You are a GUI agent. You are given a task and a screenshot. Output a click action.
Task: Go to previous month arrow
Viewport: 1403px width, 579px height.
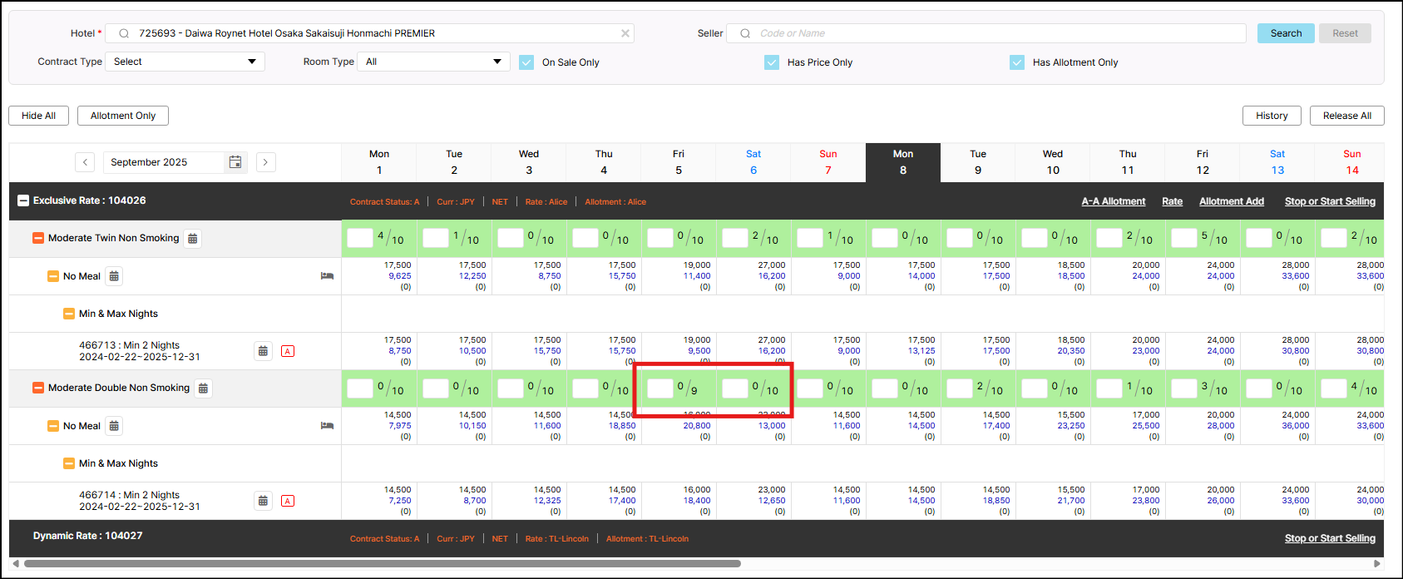[85, 162]
